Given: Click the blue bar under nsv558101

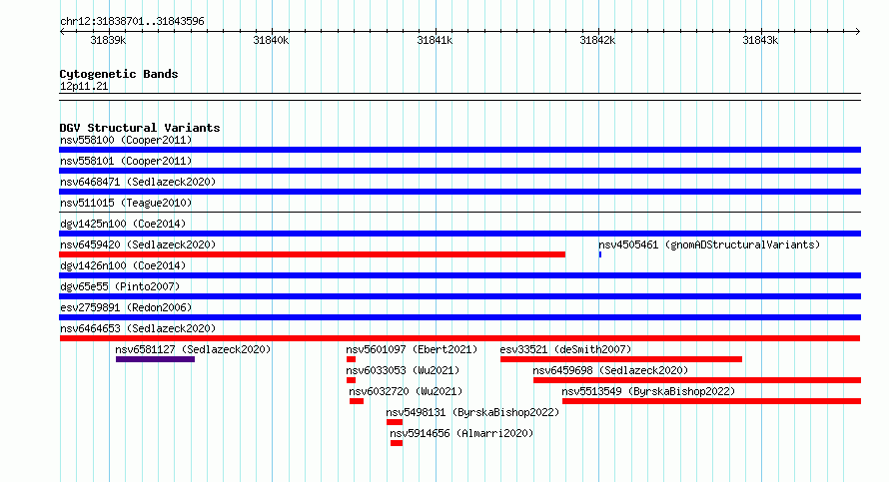Looking at the screenshot, I should [x=459, y=171].
